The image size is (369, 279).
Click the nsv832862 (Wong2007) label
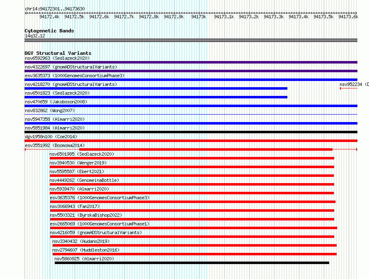[x=50, y=110]
